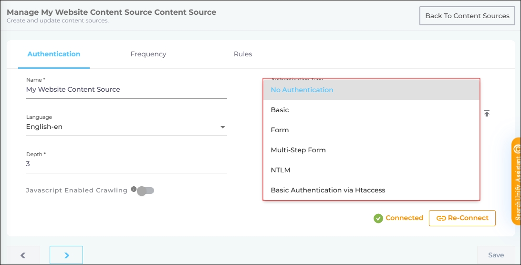Click the green Connected checkmark icon
Viewport: 521px width, 265px height.
click(x=378, y=218)
